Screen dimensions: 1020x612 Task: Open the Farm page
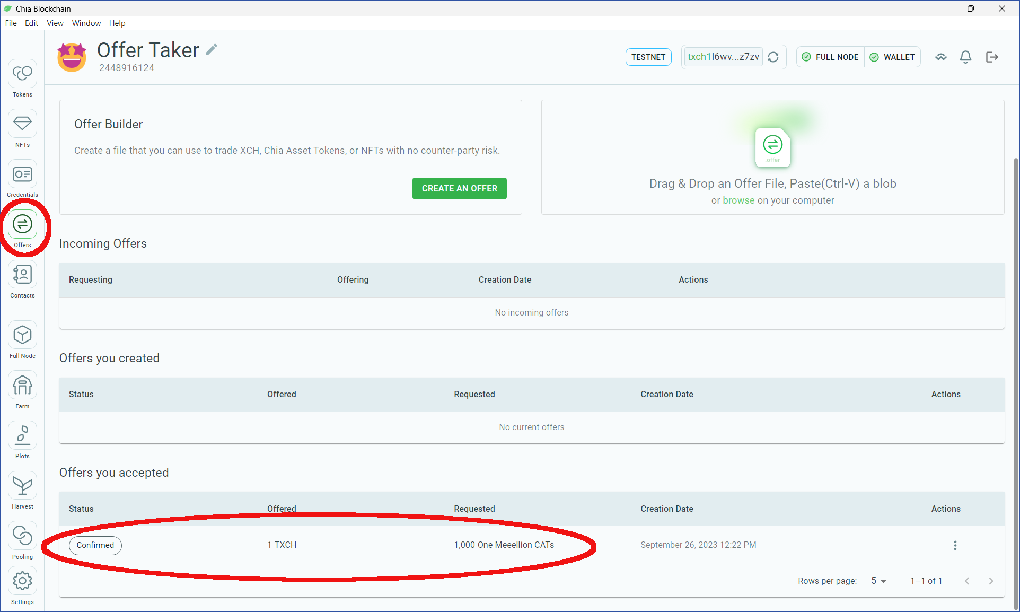point(22,386)
